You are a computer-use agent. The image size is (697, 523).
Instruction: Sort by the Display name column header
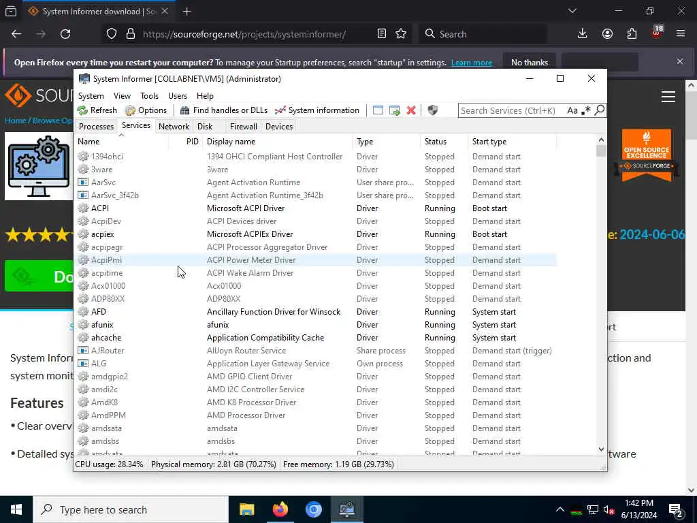pos(278,142)
